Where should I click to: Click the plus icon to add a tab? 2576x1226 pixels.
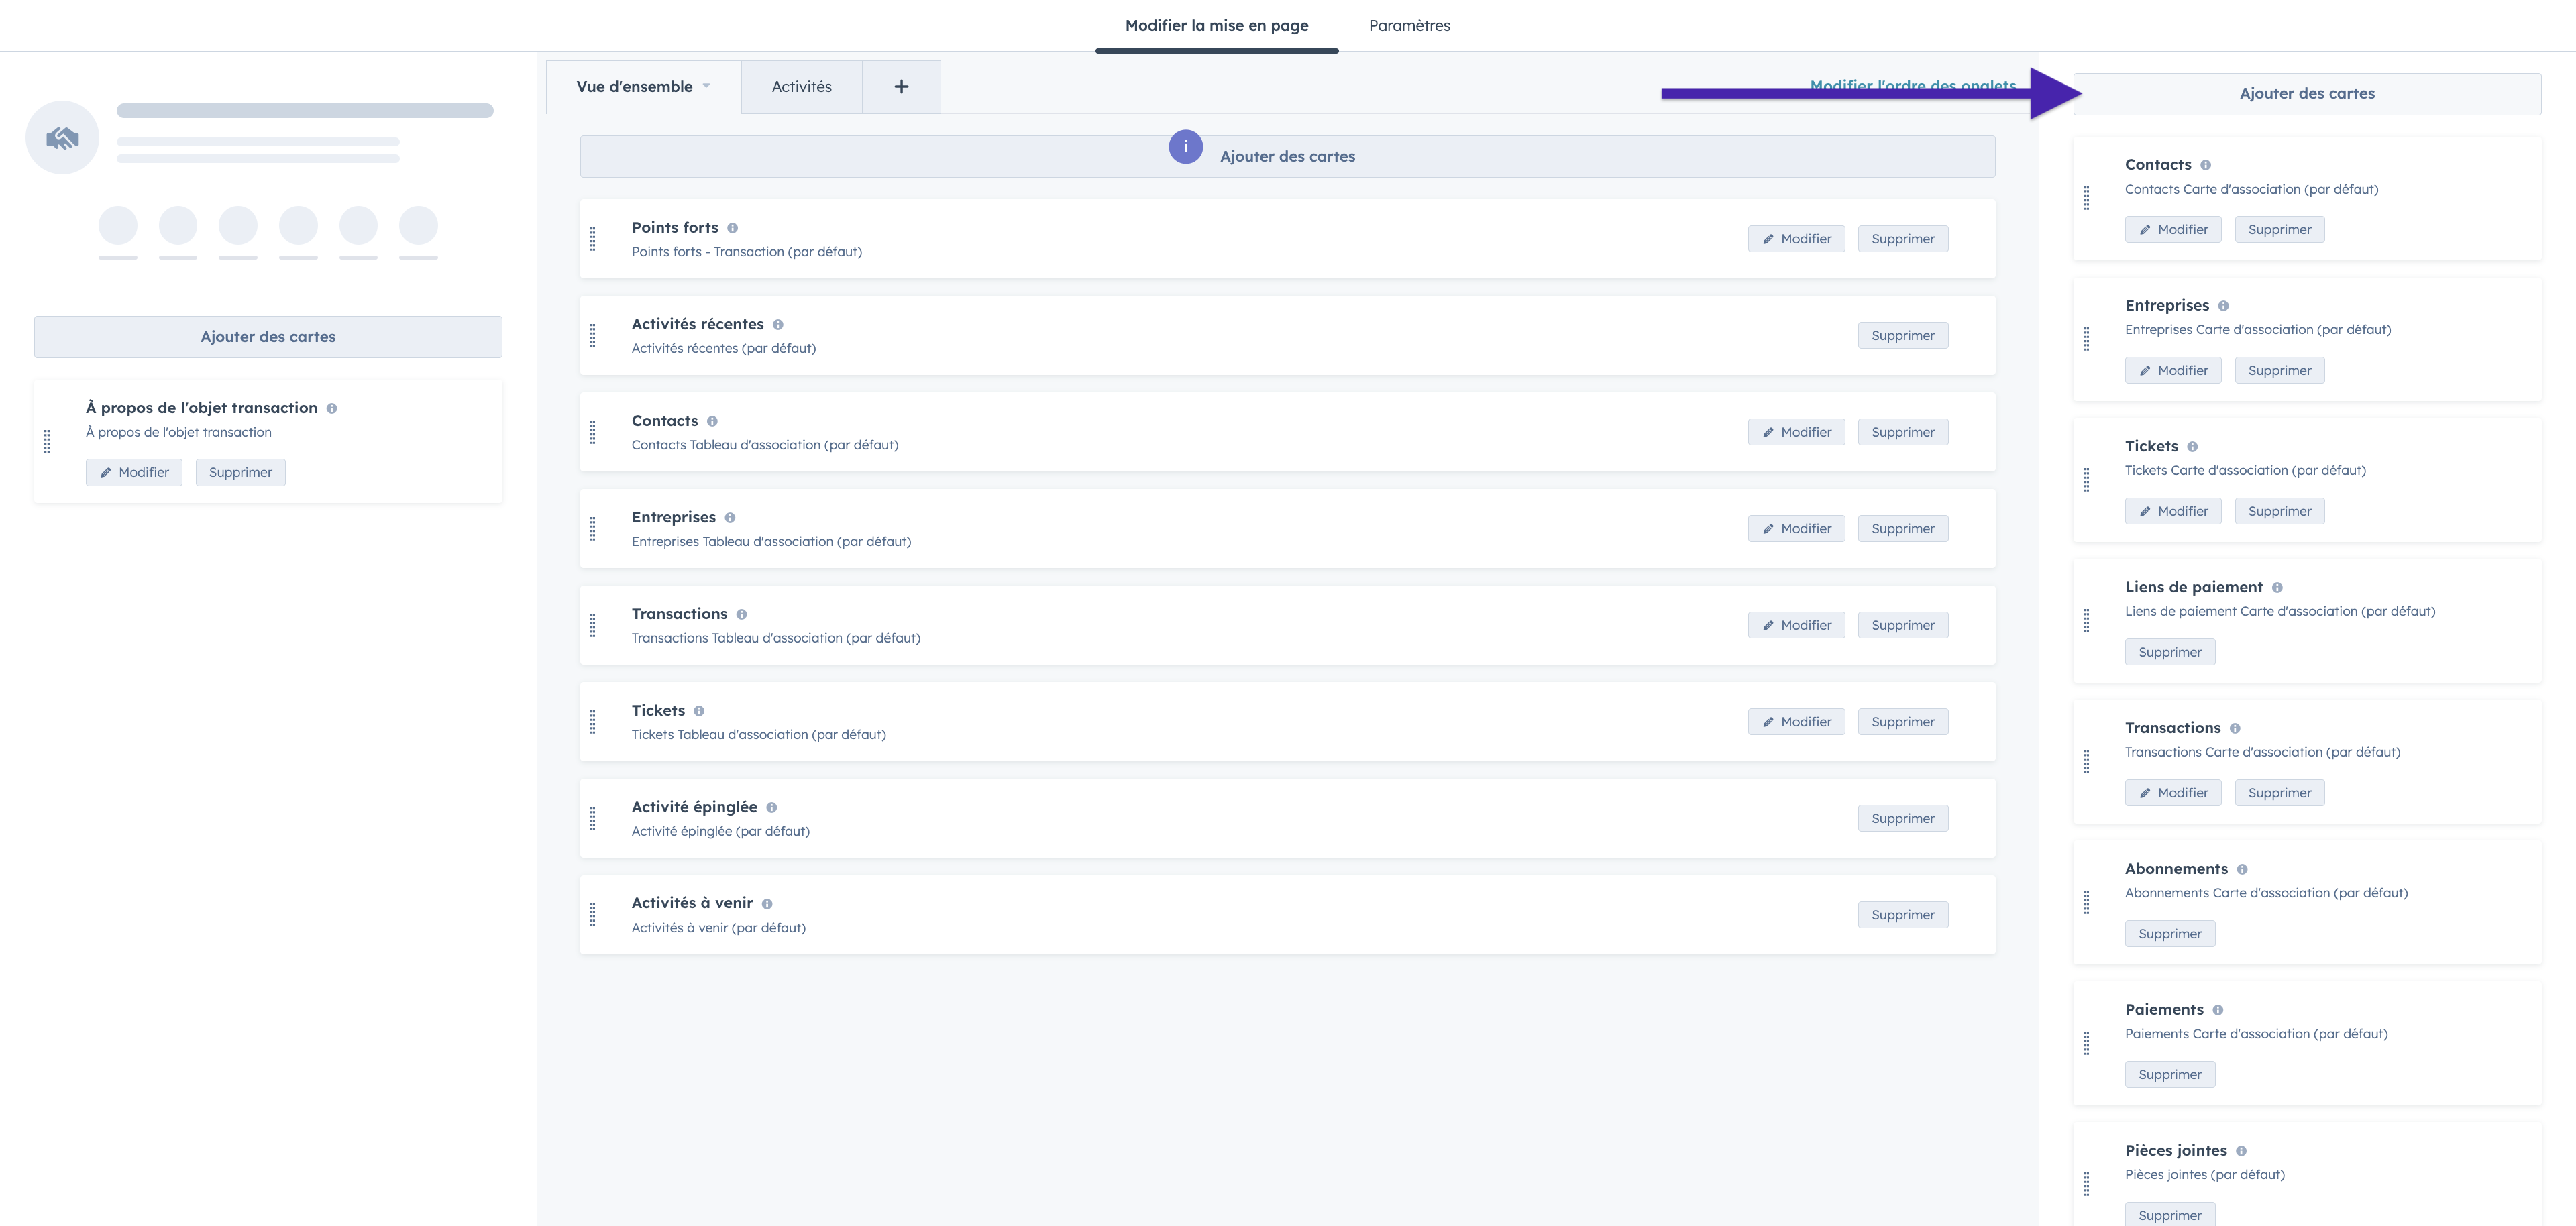point(901,87)
